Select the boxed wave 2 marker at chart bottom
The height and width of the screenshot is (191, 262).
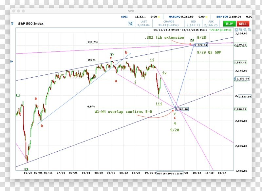click(x=26, y=169)
